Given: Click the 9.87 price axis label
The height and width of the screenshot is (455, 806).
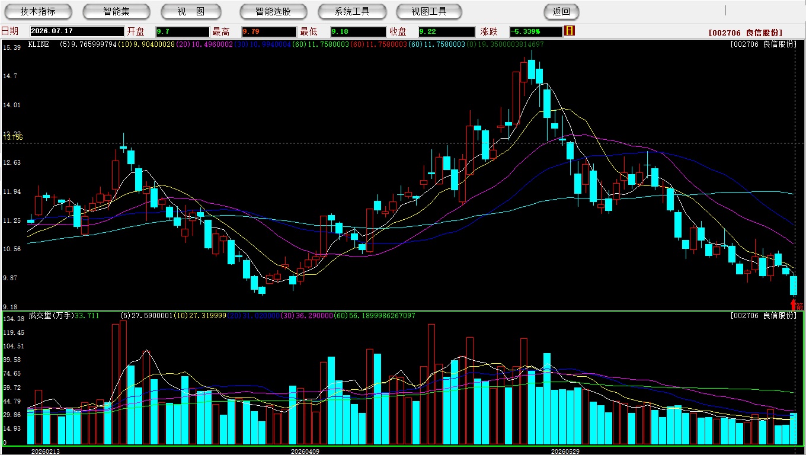Looking at the screenshot, I should tap(9, 278).
